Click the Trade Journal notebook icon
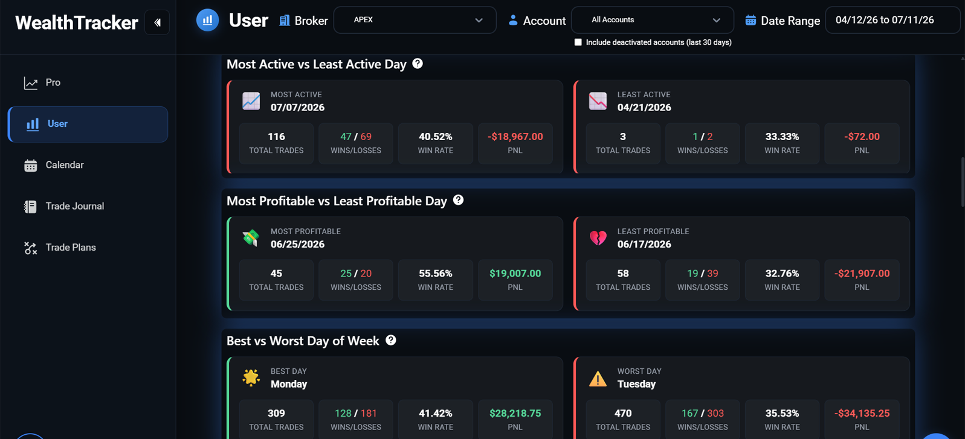Image resolution: width=965 pixels, height=439 pixels. 30,207
